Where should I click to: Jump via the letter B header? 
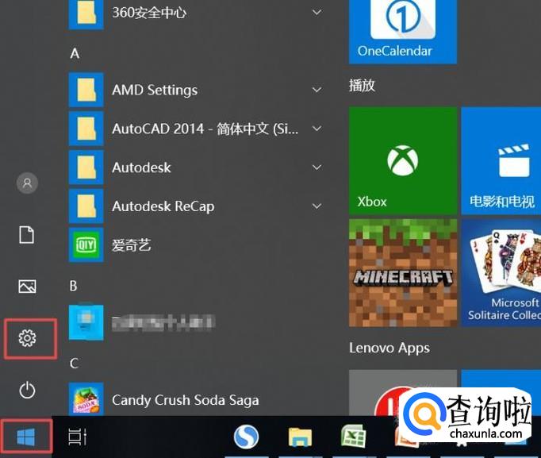point(74,286)
